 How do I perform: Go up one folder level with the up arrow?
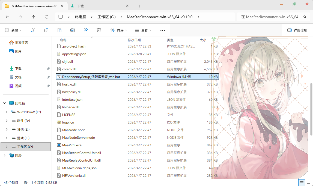pos(33,17)
